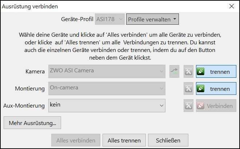Expand the Aux-Montierung dropdown showing kein

107,105
